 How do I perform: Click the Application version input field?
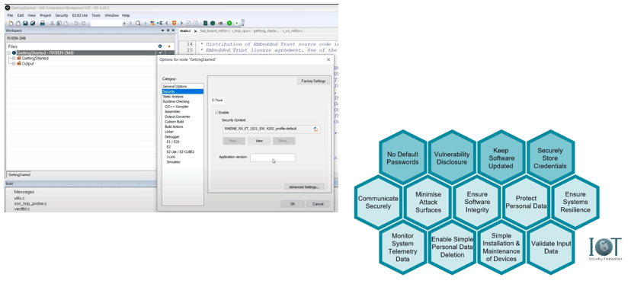click(272, 158)
